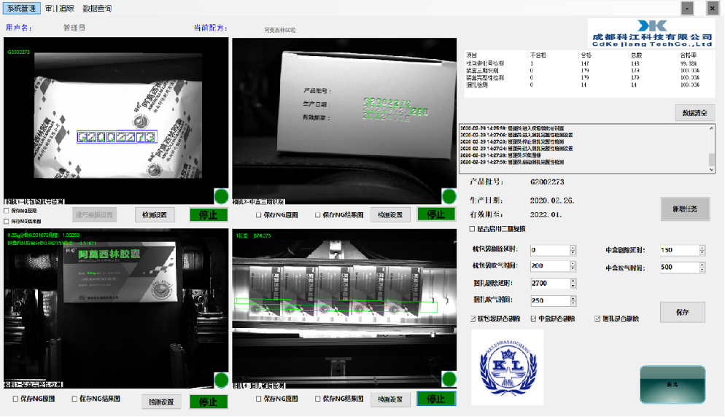Select the 捆扎检测 row in statistics table
The image size is (725, 417).
(589, 85)
